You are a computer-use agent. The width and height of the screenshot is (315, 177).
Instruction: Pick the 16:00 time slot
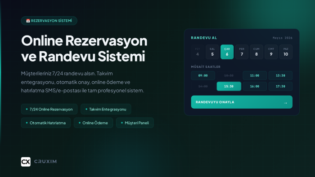(x=255, y=86)
